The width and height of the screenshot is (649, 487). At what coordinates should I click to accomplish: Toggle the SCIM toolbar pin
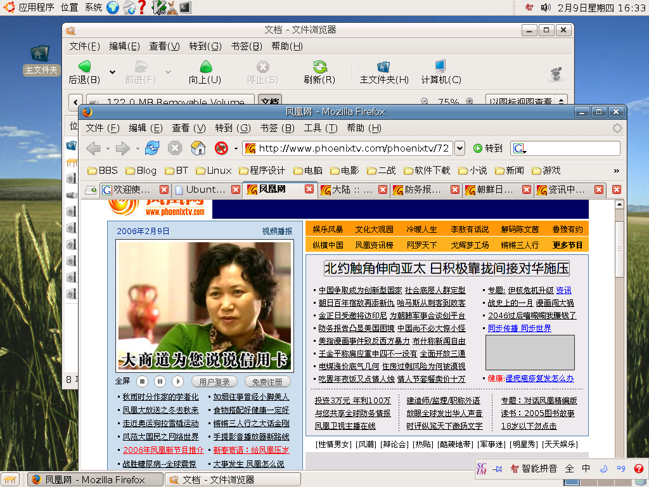tap(497, 469)
